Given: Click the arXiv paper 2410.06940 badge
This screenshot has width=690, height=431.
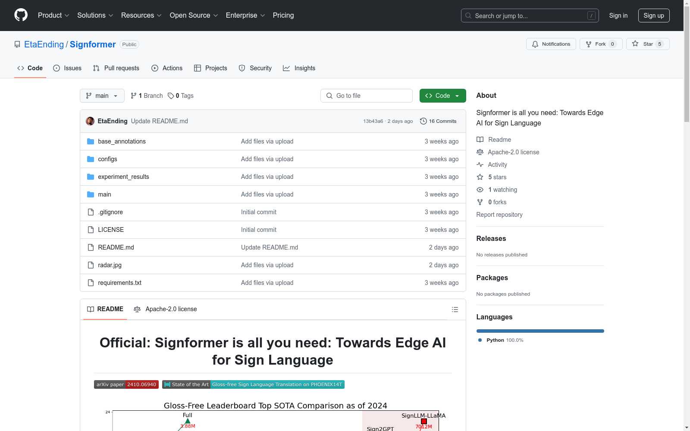Looking at the screenshot, I should [x=126, y=384].
